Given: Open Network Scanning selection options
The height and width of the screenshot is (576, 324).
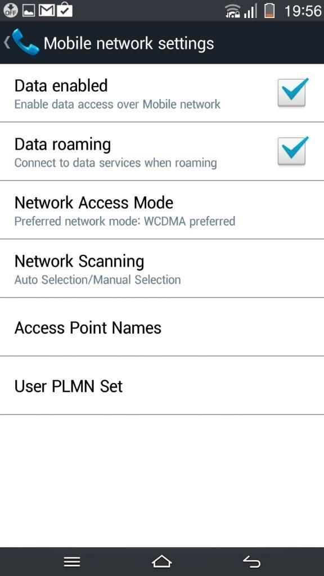Looking at the screenshot, I should point(162,268).
